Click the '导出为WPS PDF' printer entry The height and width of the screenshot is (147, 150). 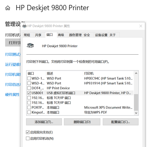click(x=96, y=112)
